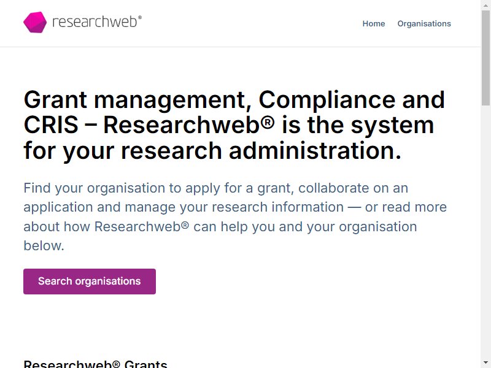Click the "Researchweb® Grants" section heading
Image resolution: width=491 pixels, height=368 pixels.
[96, 364]
